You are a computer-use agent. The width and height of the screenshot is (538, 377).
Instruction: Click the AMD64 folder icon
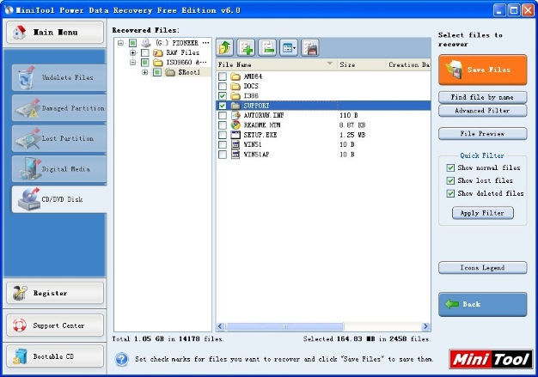(235, 76)
